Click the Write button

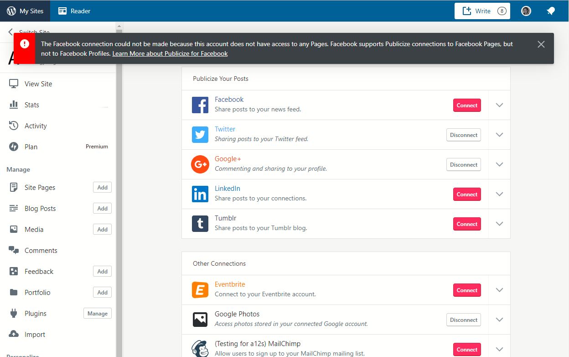pos(482,11)
